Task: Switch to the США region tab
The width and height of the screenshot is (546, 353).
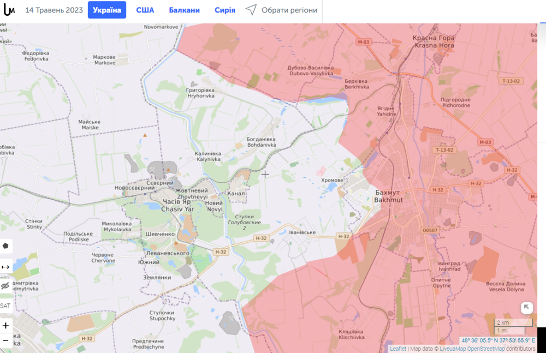Action: (145, 9)
